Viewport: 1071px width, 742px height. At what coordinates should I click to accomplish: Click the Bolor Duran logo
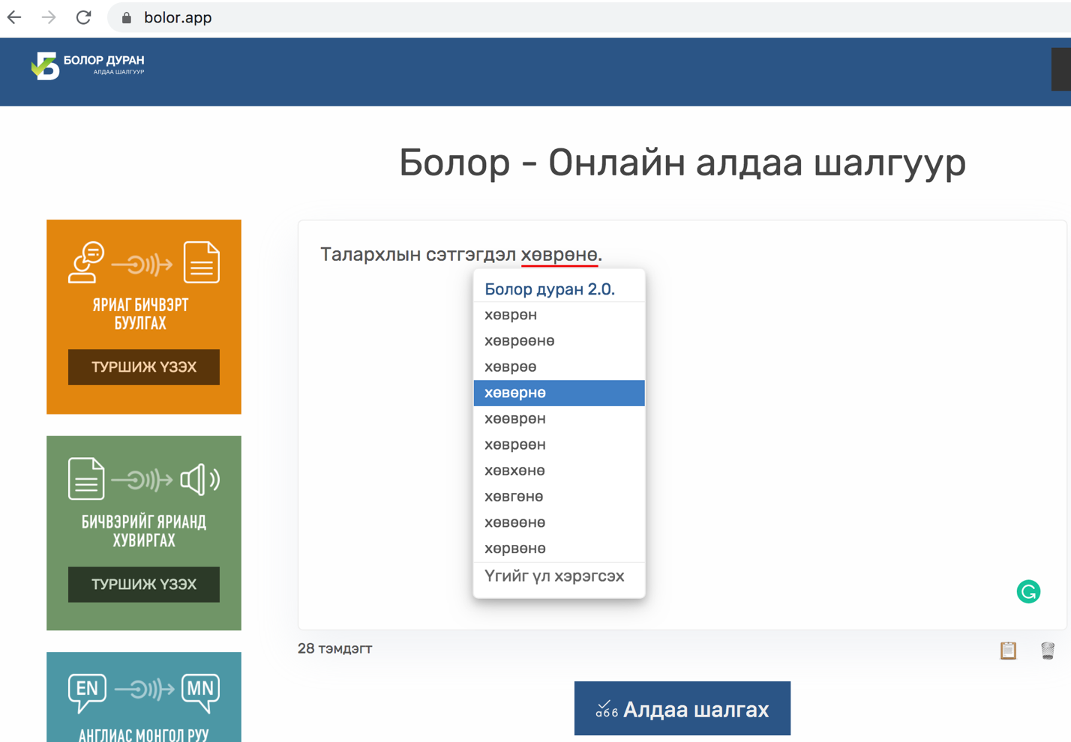pyautogui.click(x=88, y=65)
